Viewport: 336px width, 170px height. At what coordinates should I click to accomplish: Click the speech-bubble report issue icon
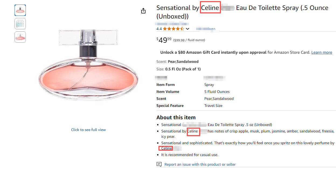pyautogui.click(x=159, y=164)
